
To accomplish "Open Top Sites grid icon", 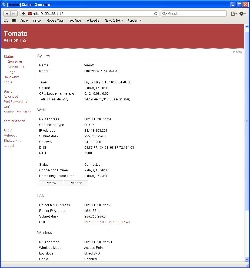I will pos(14,21).
